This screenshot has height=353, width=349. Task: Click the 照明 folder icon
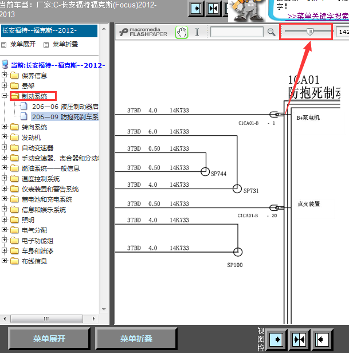coord(14,219)
